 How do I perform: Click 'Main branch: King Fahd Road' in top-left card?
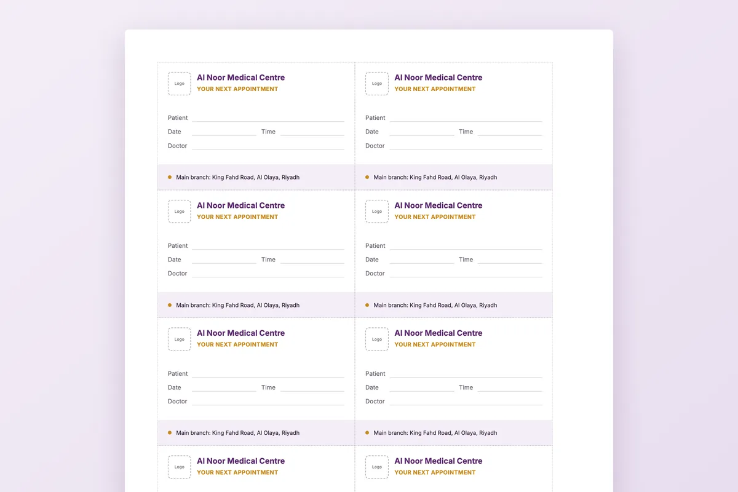pos(215,177)
